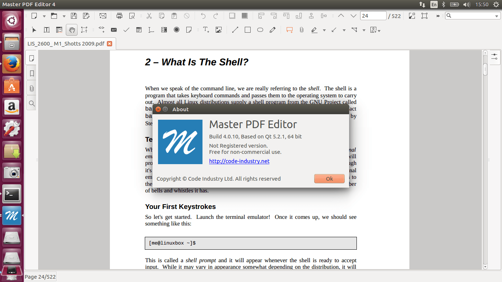Select the Line drawing tool

pos(235,30)
